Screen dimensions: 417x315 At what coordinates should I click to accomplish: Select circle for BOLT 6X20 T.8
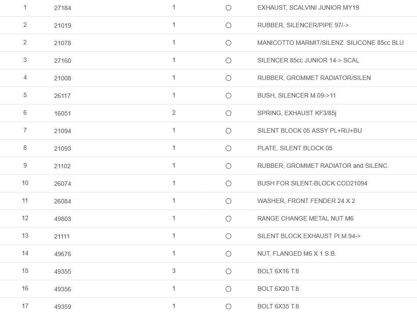(x=228, y=289)
